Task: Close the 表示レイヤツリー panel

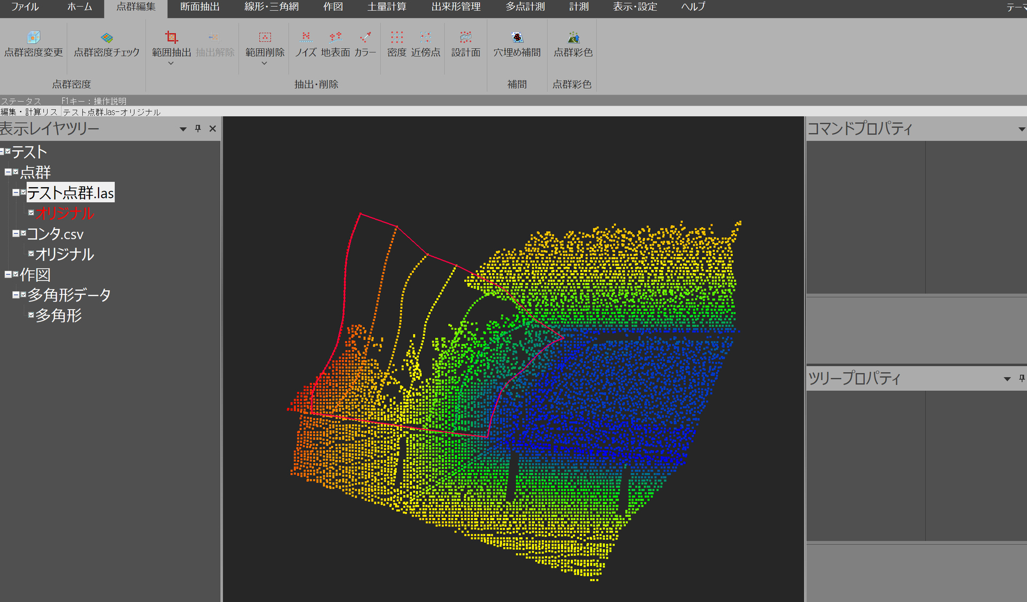Action: click(212, 128)
